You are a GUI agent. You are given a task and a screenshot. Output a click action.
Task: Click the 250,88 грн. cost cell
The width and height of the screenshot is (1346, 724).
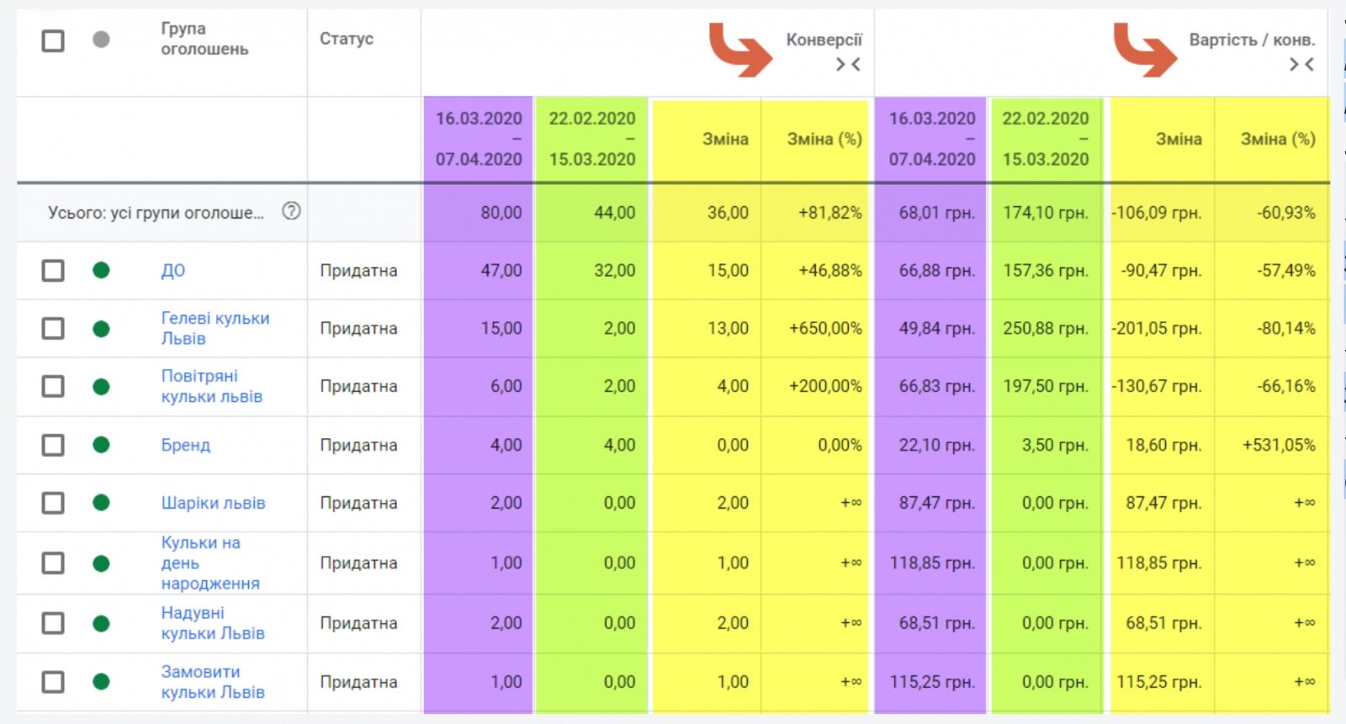(x=1046, y=328)
